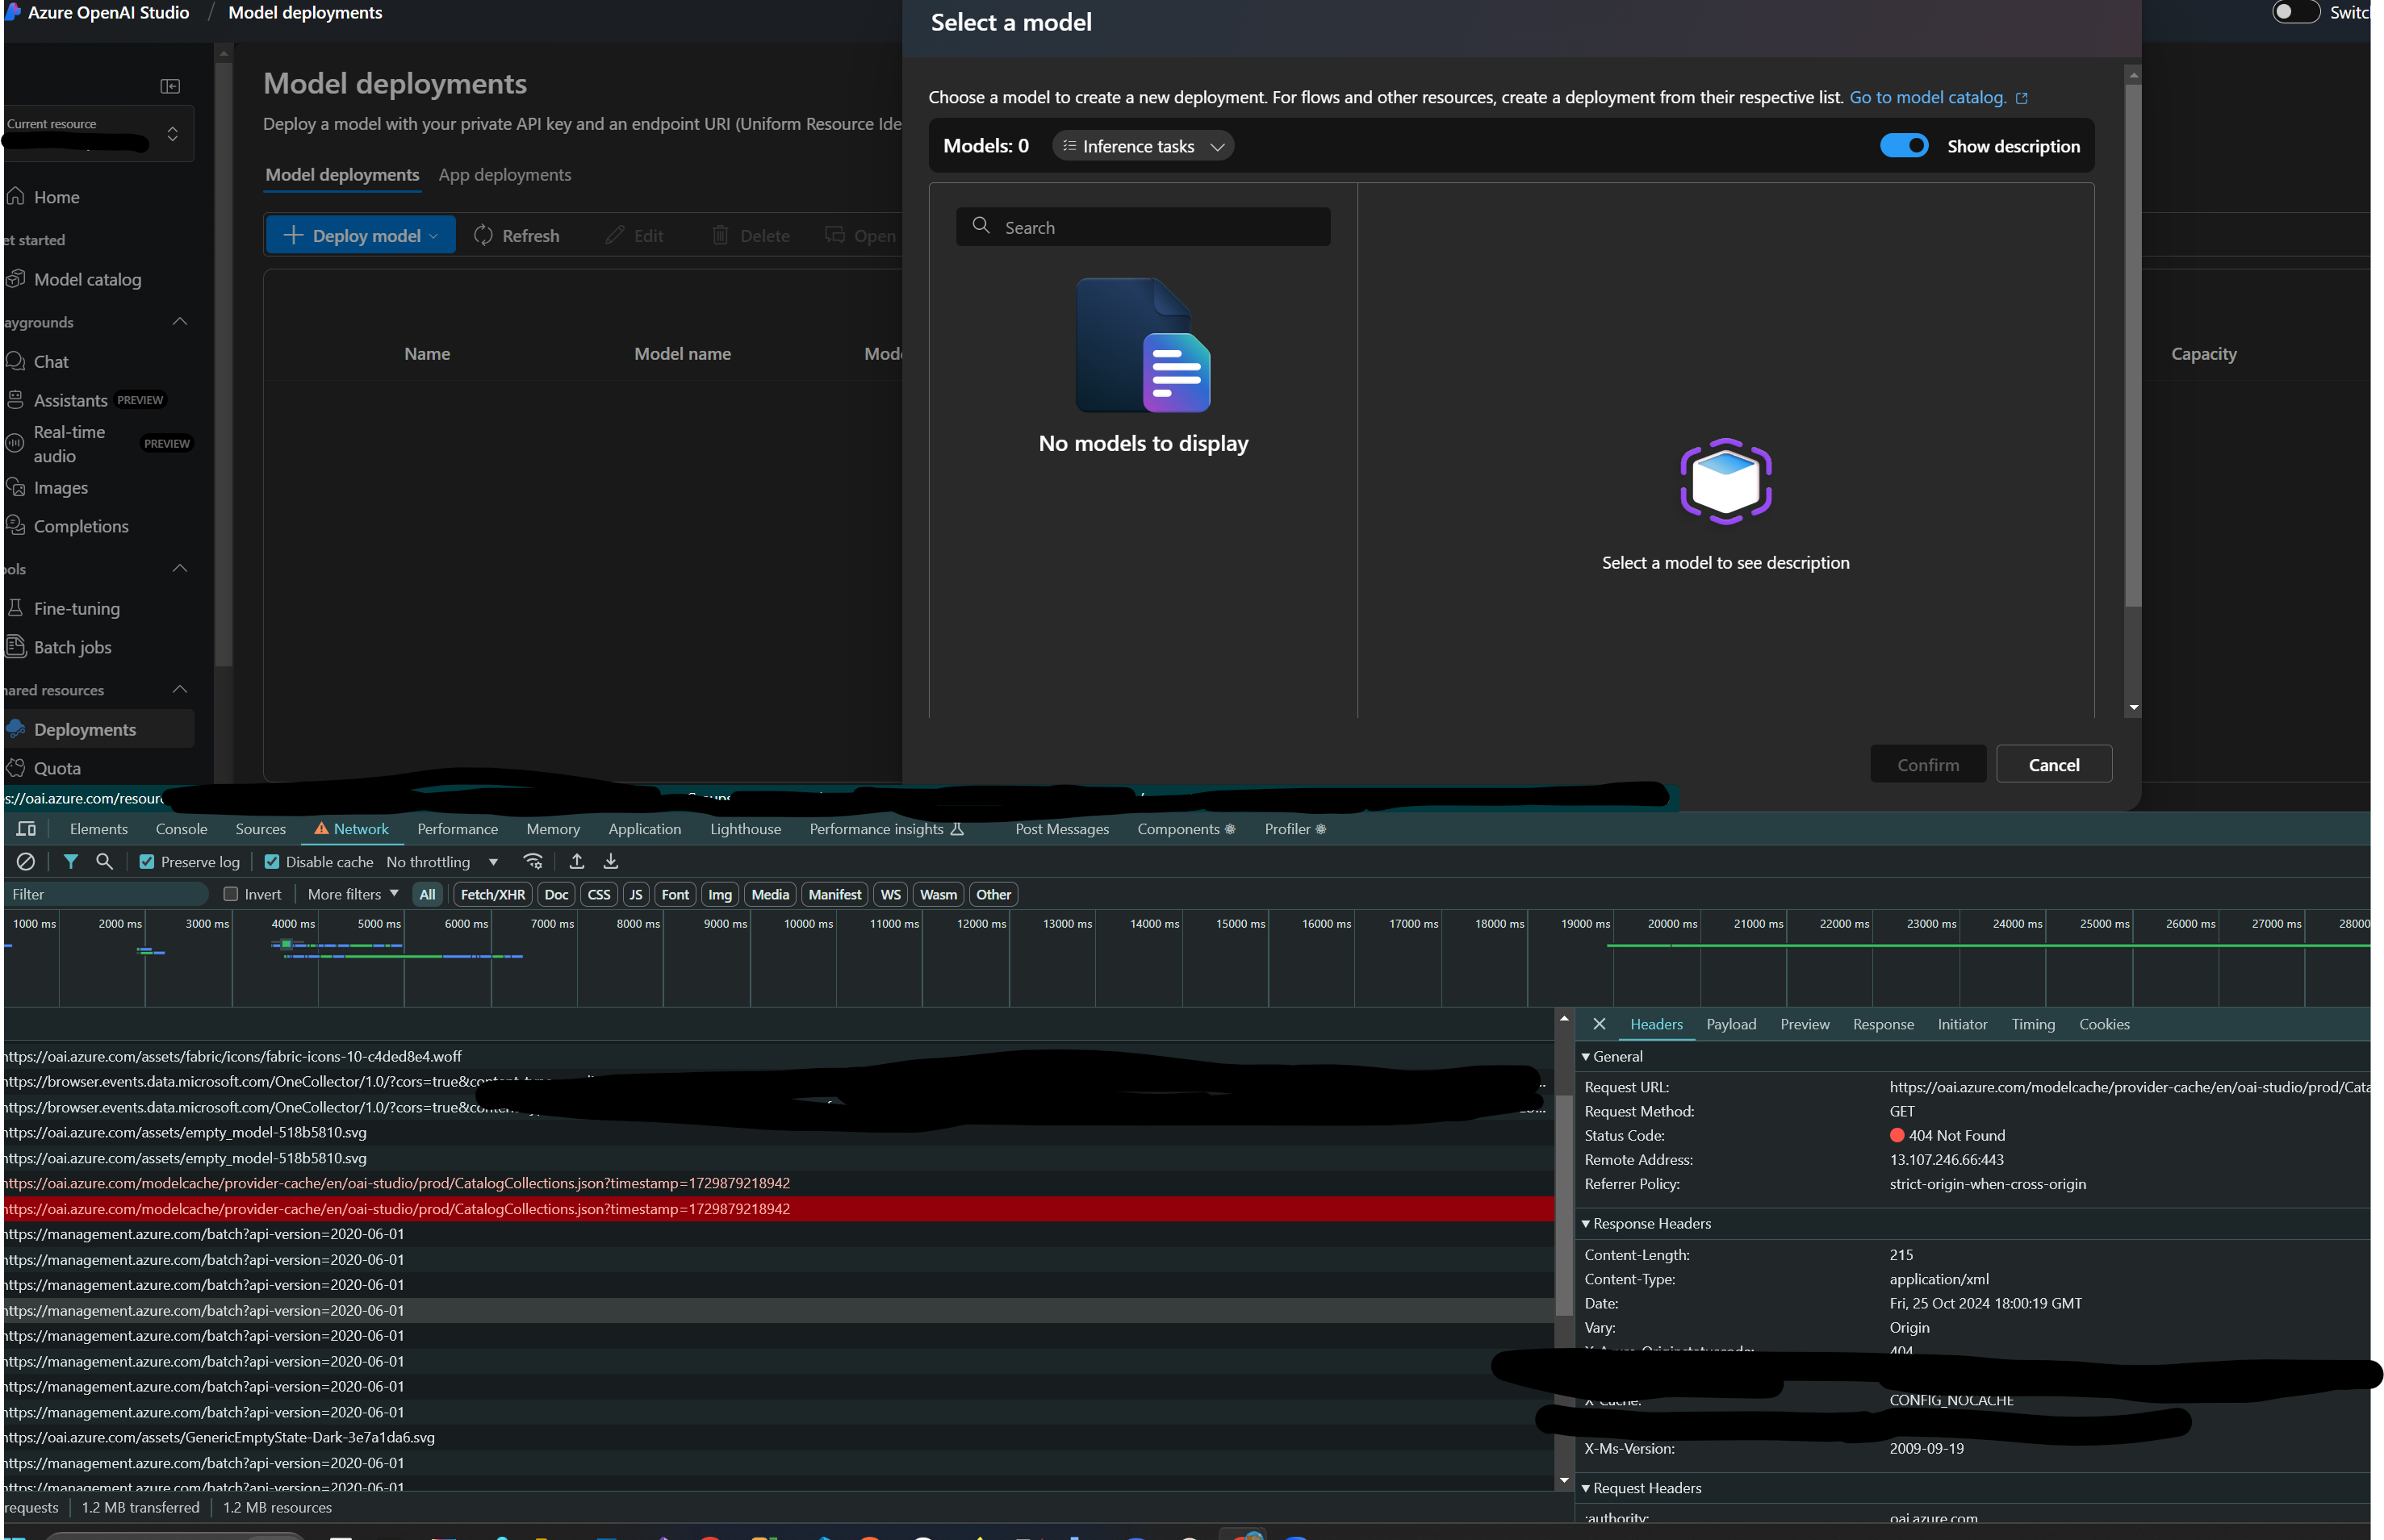Viewport: 2384px width, 1540px height.
Task: Open the Current resource selector
Action: (x=98, y=133)
